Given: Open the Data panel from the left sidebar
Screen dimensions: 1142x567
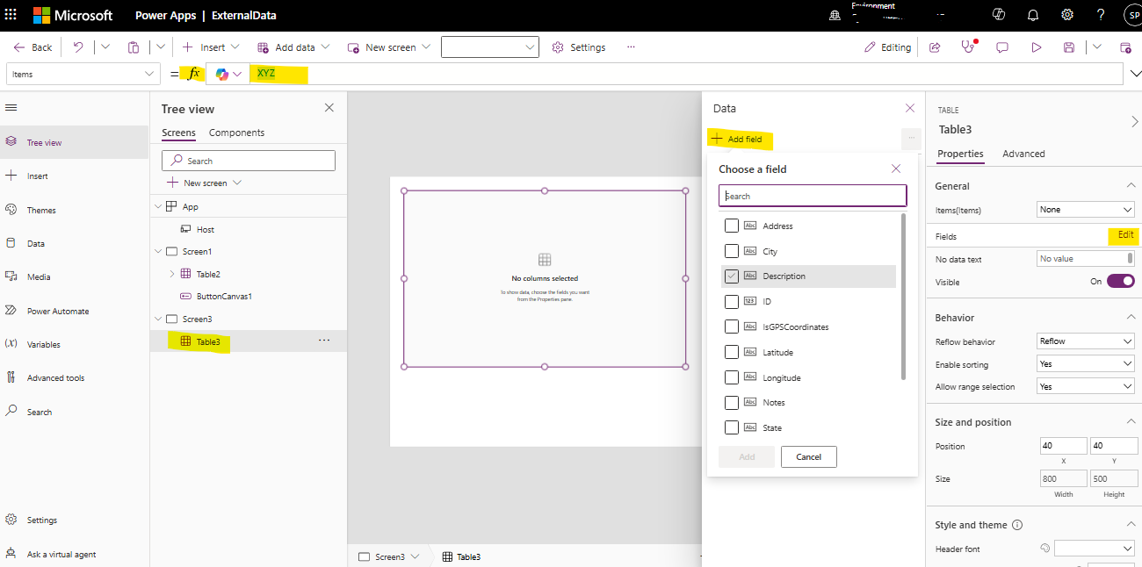Looking at the screenshot, I should pos(35,242).
